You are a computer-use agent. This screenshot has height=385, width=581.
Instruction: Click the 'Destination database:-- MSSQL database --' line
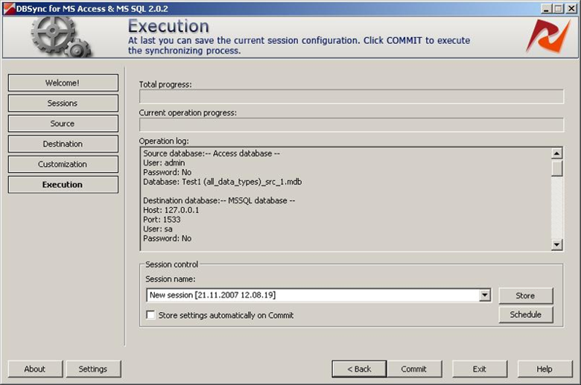tap(219, 200)
